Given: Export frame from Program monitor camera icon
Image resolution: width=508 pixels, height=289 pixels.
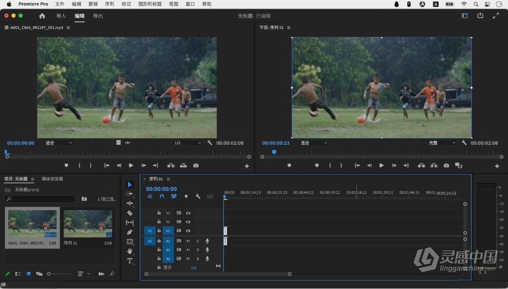Looking at the screenshot, I should [446, 165].
